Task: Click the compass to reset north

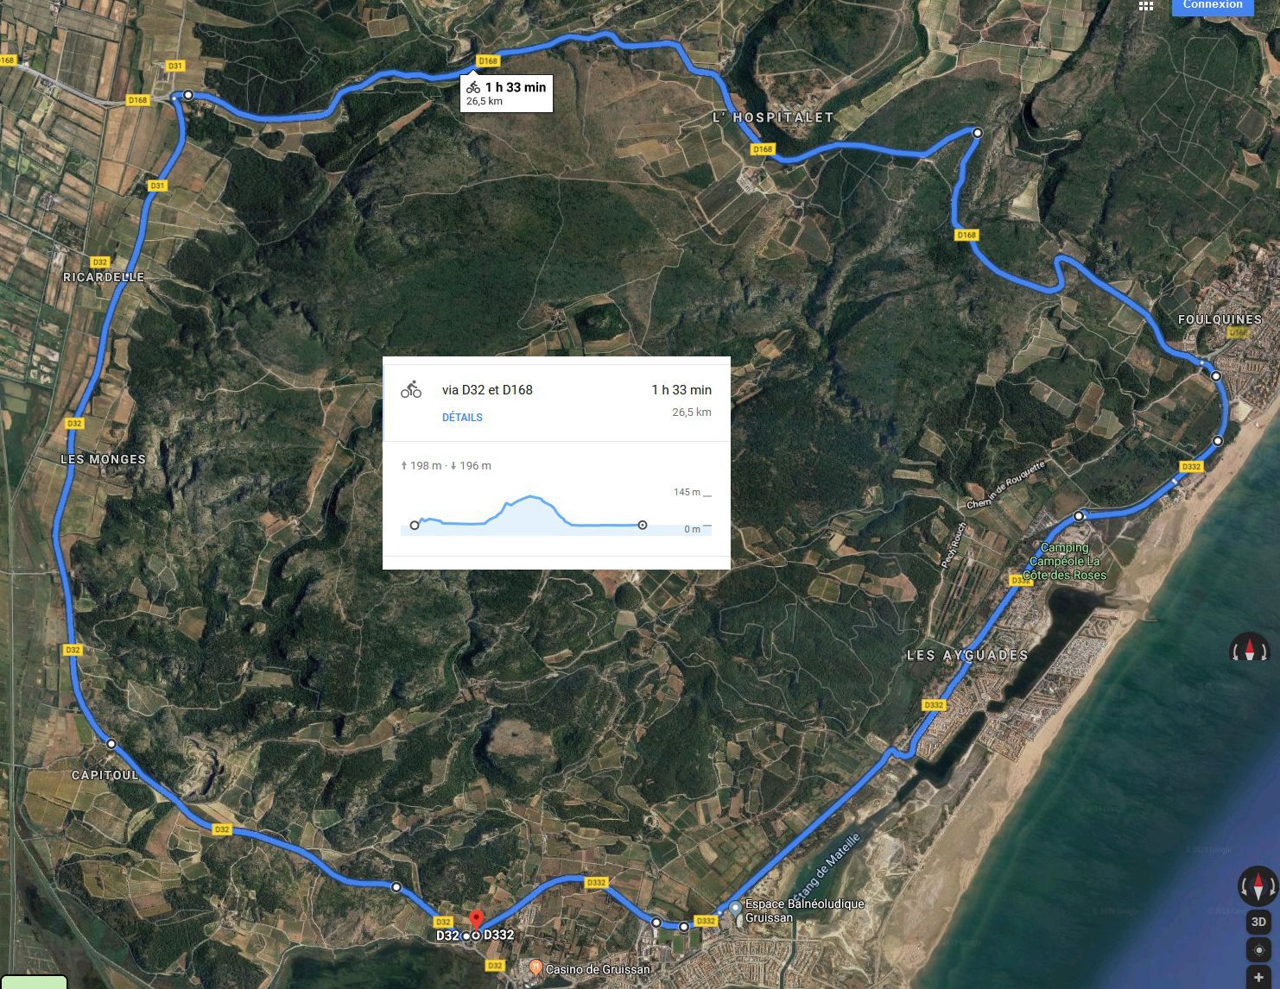Action: [1258, 885]
